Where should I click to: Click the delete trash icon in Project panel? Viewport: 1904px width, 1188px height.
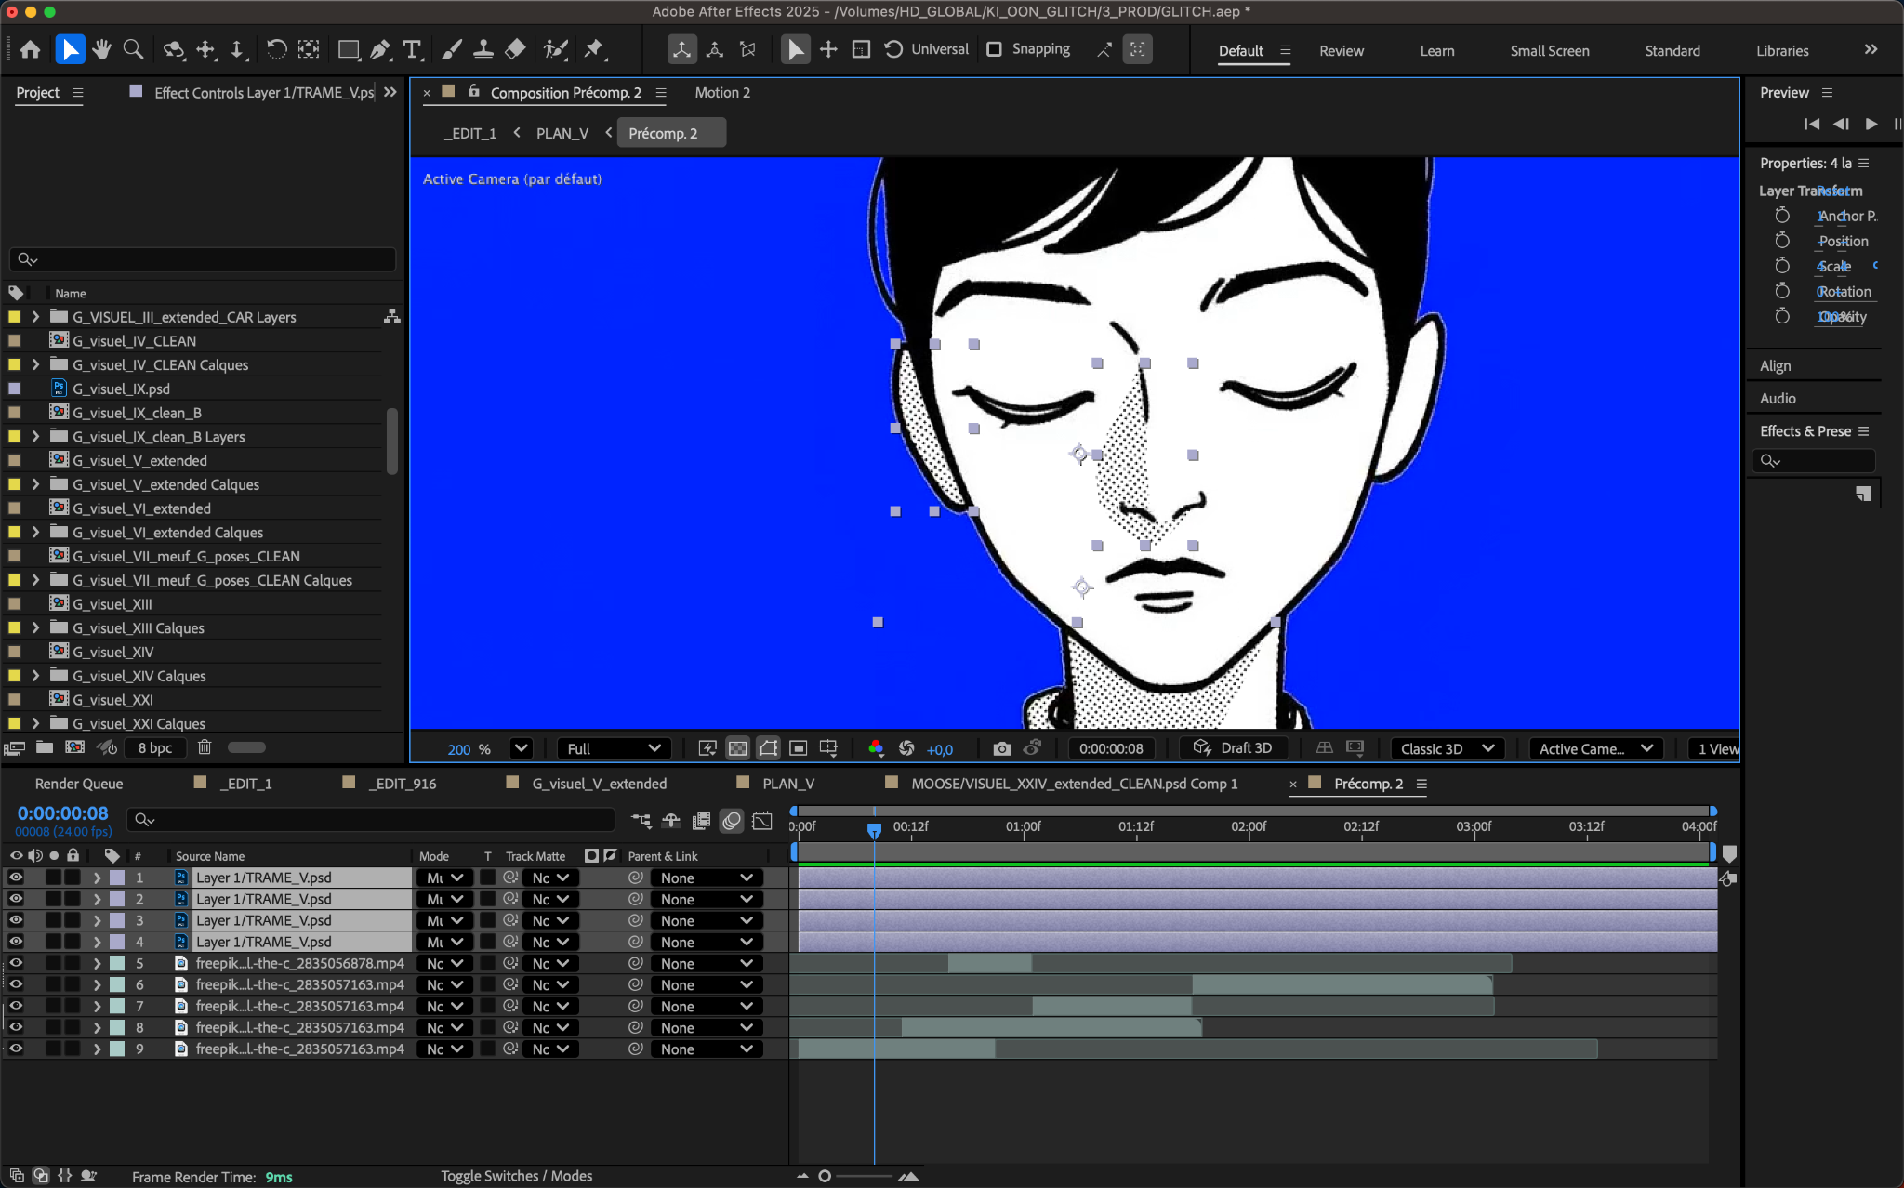(205, 747)
